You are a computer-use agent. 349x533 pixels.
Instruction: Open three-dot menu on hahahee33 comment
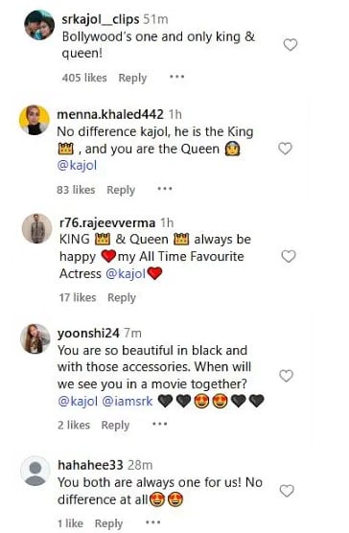[x=152, y=521]
